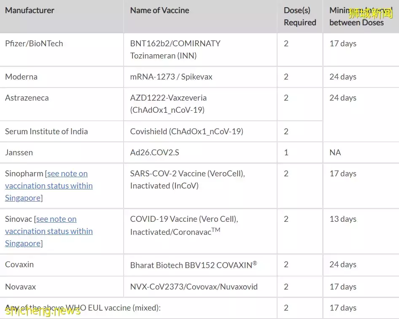Click the Manufacturer column header
Screen dimensions: 399x319
click(30, 11)
